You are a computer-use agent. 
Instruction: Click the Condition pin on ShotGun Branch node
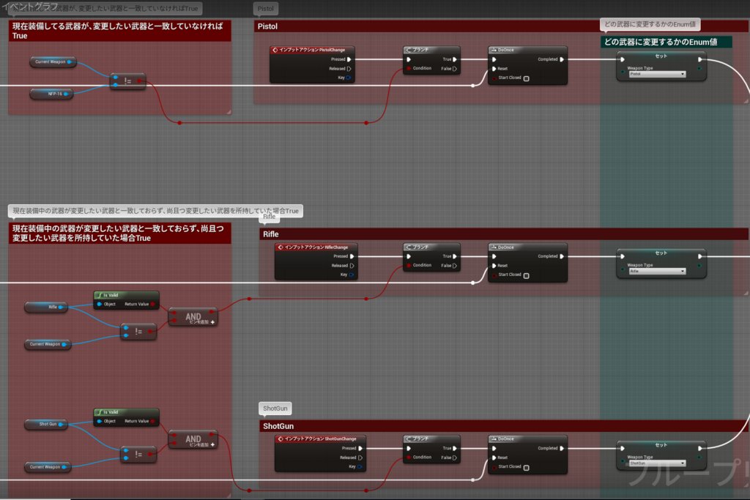(x=409, y=458)
